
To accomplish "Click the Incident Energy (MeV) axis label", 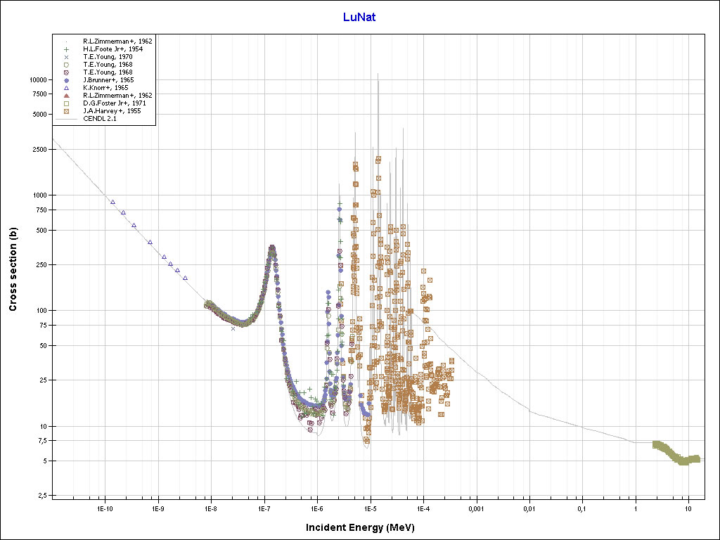I will click(x=359, y=527).
